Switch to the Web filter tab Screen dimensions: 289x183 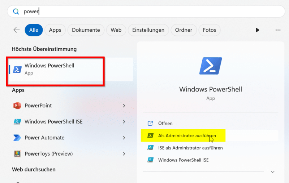pyautogui.click(x=116, y=30)
